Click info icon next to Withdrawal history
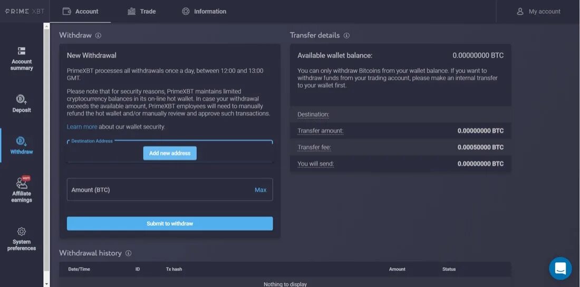This screenshot has width=580, height=287. pos(128,253)
